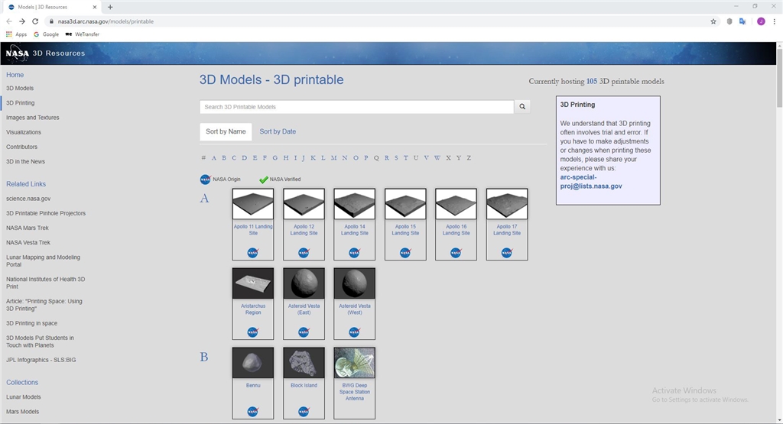Click the search magnifier button
783x424 pixels.
point(522,107)
